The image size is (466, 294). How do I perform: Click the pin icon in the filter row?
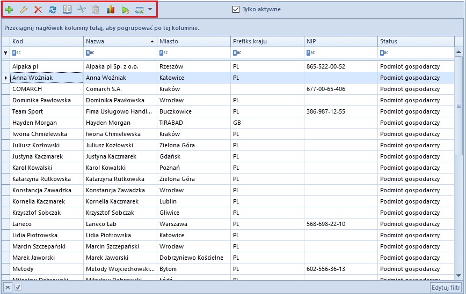(5, 53)
